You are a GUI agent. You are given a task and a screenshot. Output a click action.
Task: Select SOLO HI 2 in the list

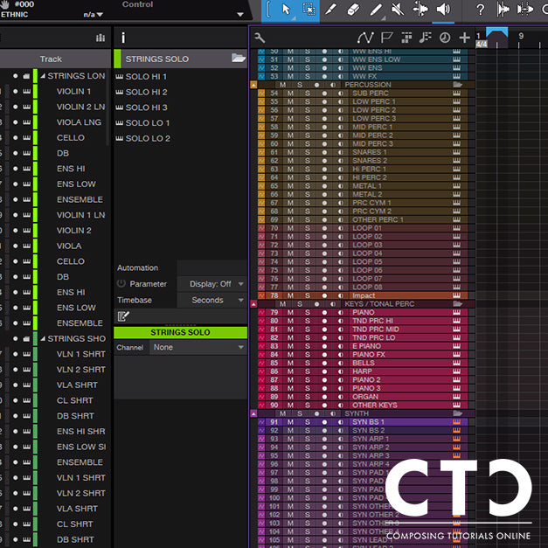click(146, 92)
